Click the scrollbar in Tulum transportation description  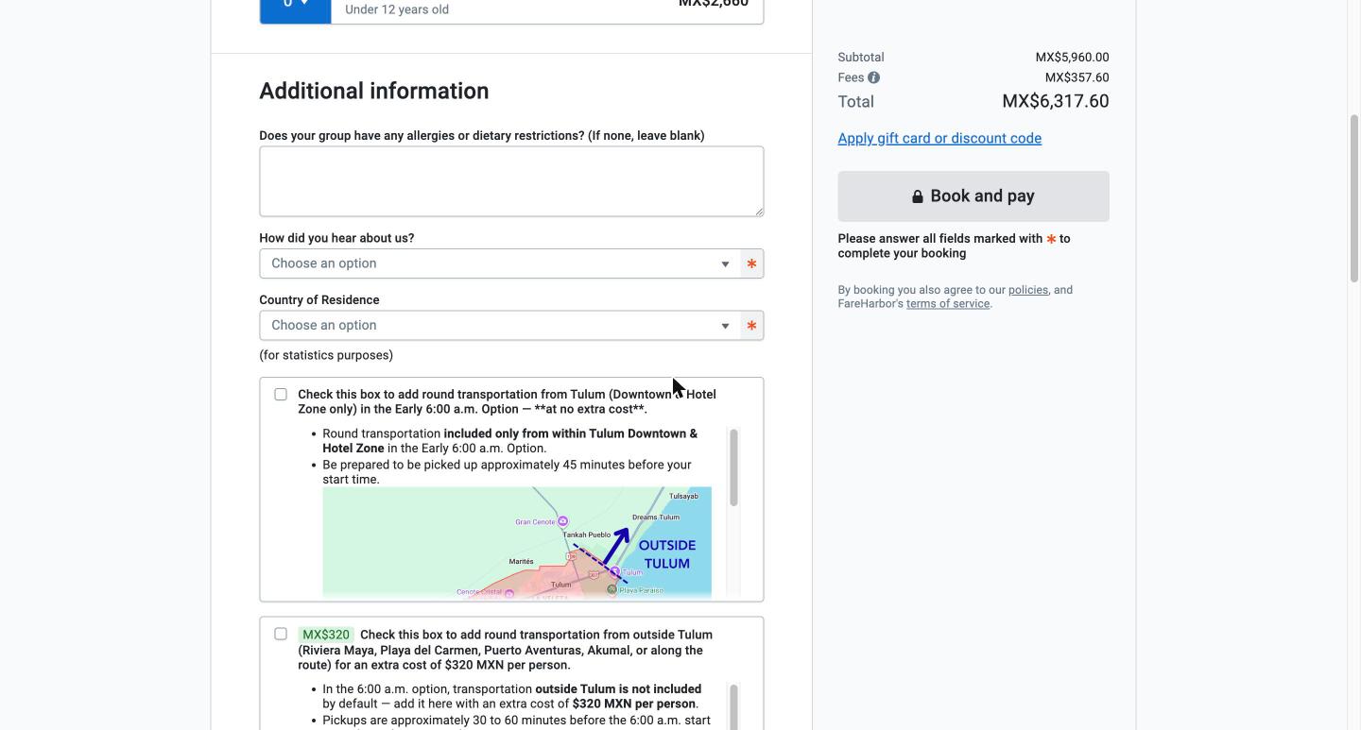(732, 467)
